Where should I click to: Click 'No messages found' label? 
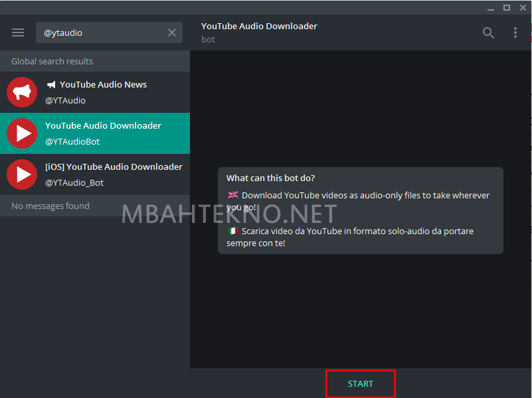[x=50, y=206]
